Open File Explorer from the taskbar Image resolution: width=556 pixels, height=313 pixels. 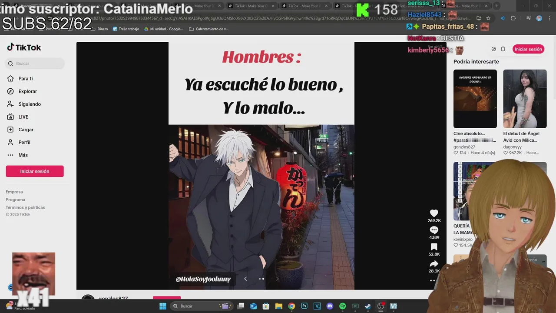point(279,306)
